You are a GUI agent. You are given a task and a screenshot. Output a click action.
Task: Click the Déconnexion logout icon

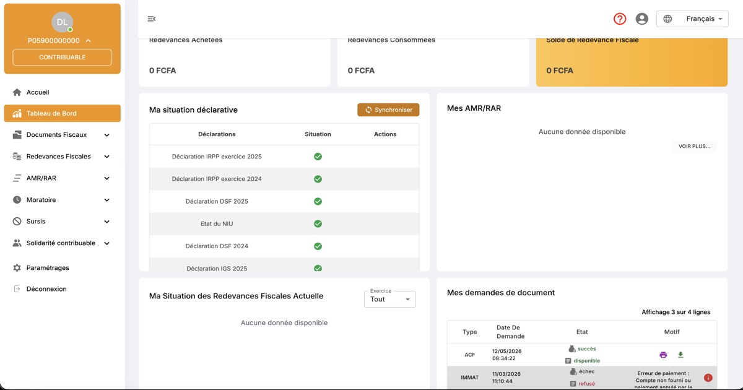coord(17,289)
